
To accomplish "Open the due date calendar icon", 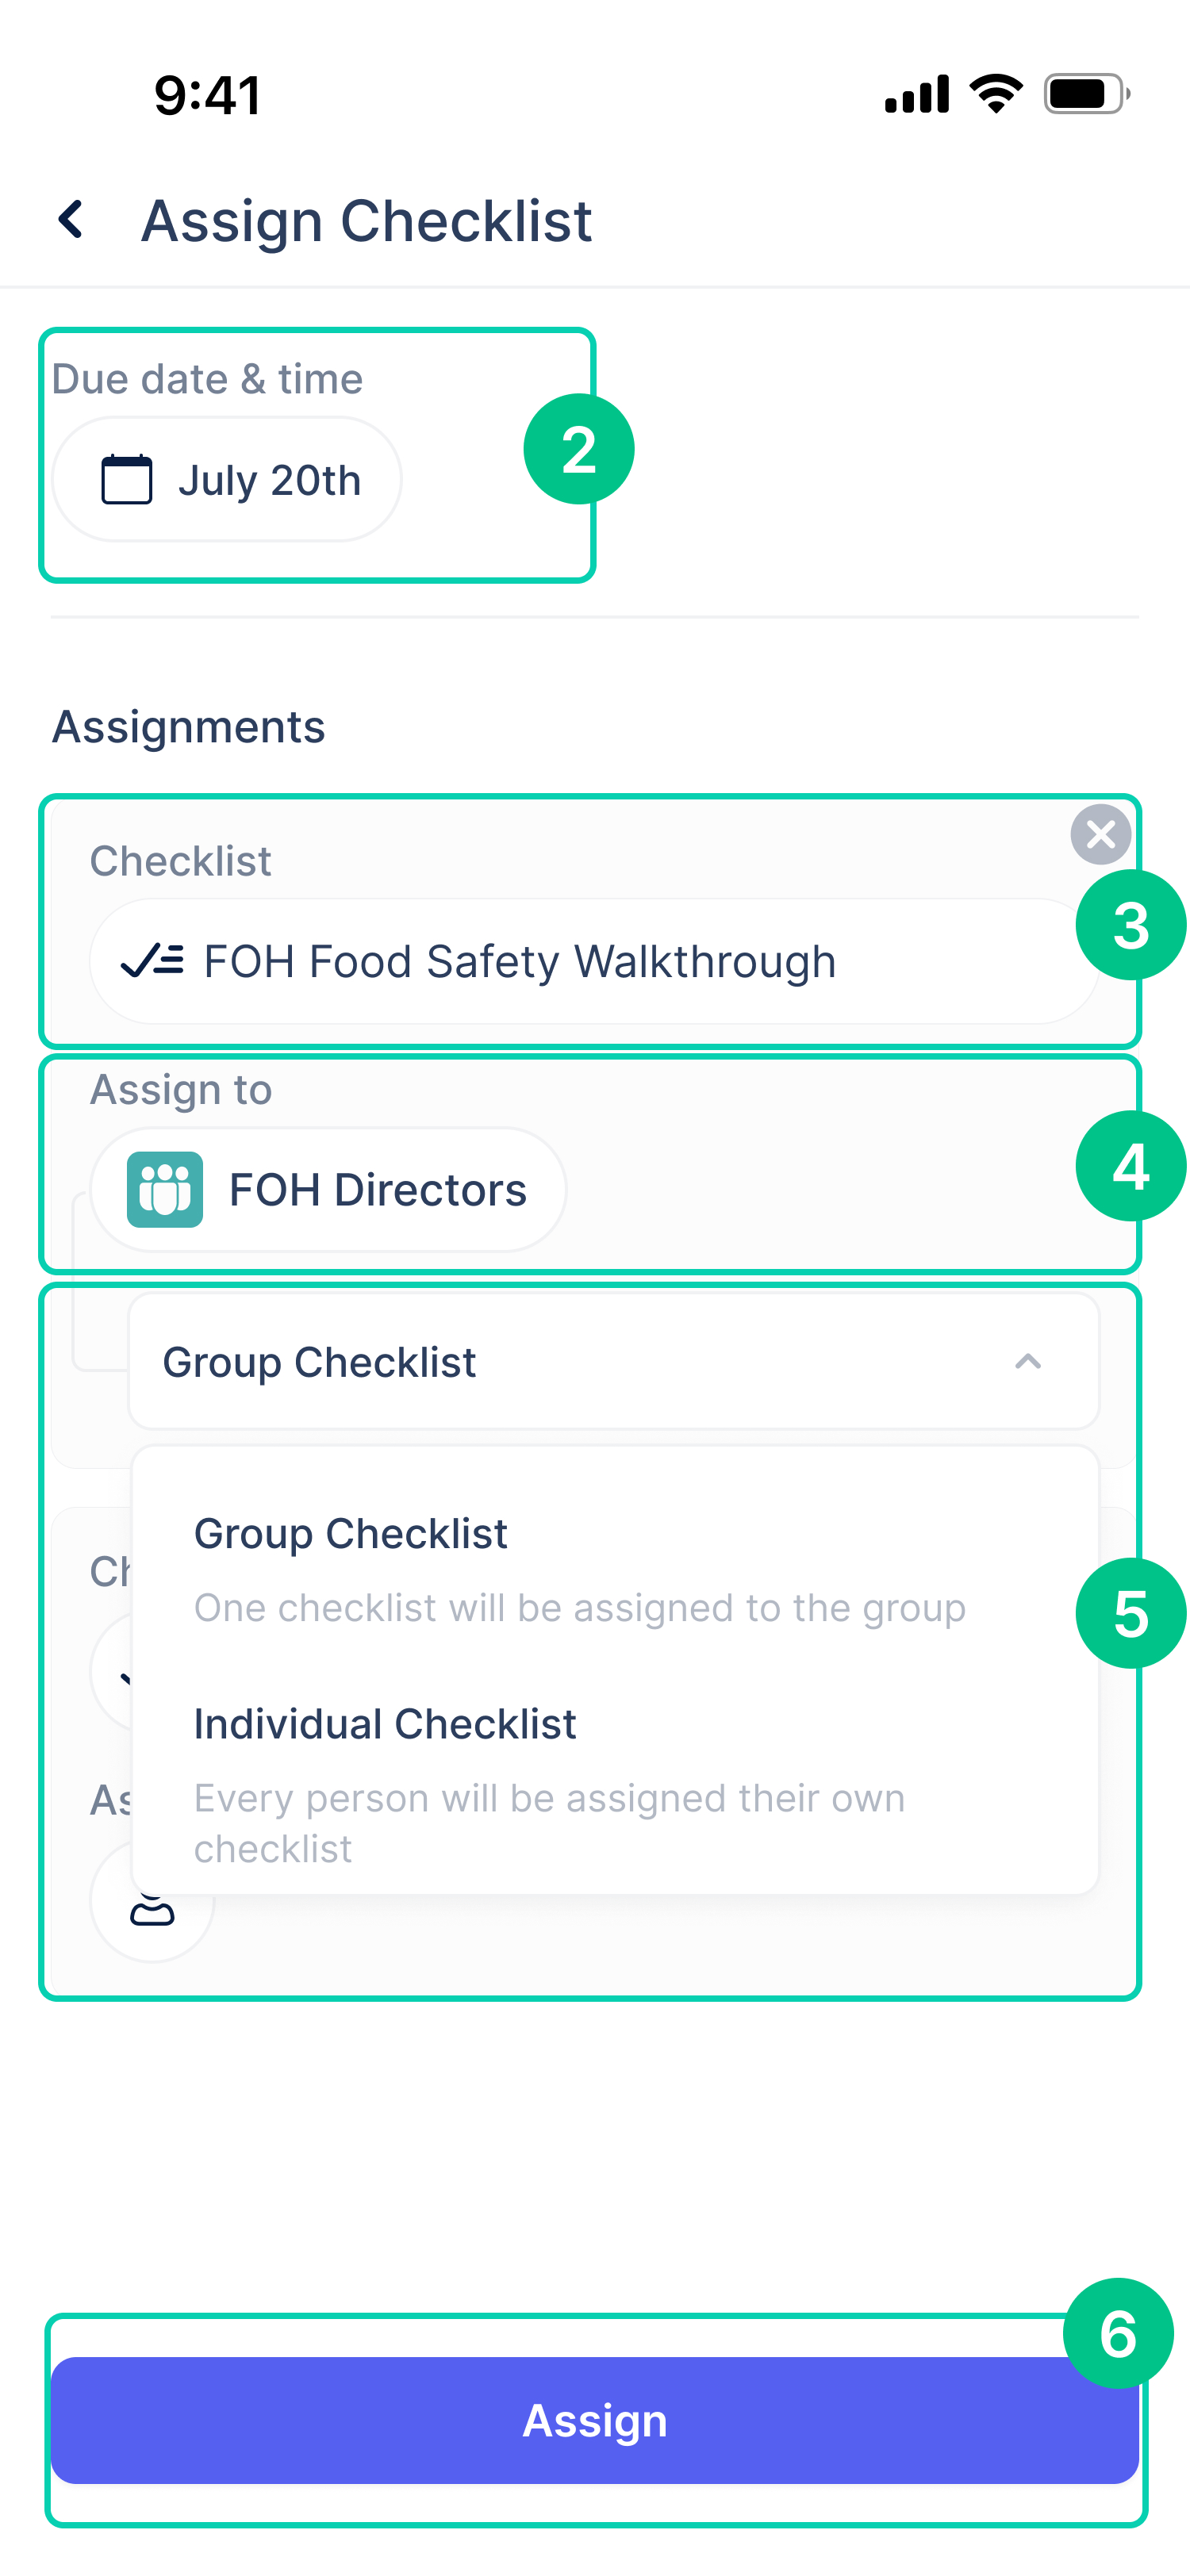I will pos(128,478).
